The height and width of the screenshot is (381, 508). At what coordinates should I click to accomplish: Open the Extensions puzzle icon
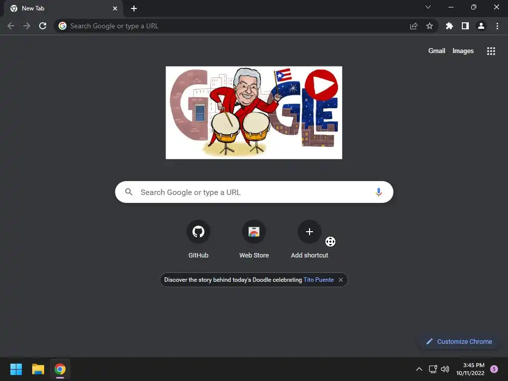(x=449, y=26)
